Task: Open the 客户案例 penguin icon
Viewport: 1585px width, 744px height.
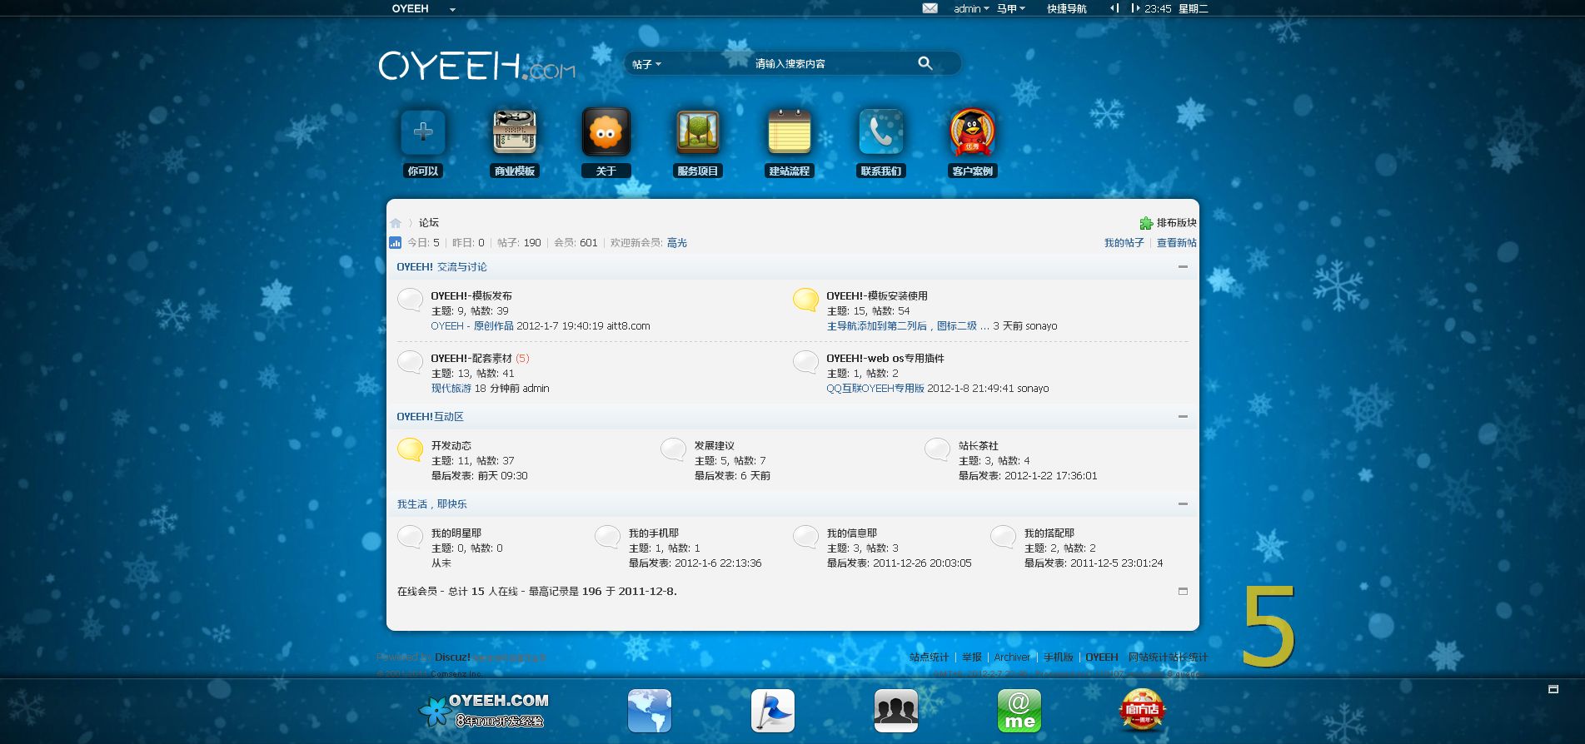Action: [x=973, y=131]
